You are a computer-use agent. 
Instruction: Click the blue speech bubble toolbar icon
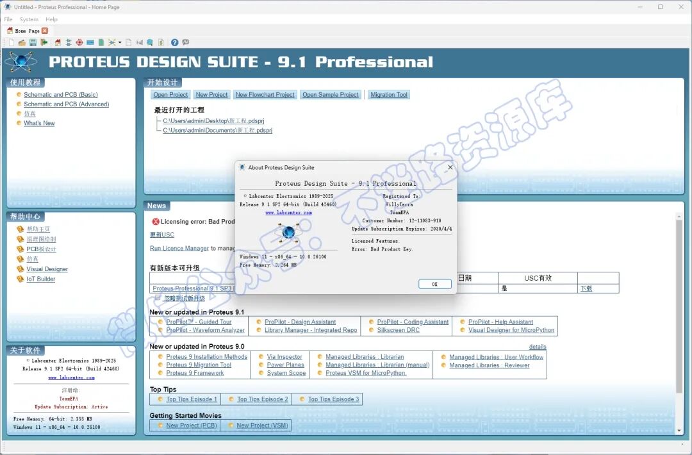[x=150, y=42]
